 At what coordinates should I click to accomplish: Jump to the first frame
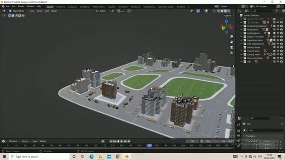[x=111, y=141]
